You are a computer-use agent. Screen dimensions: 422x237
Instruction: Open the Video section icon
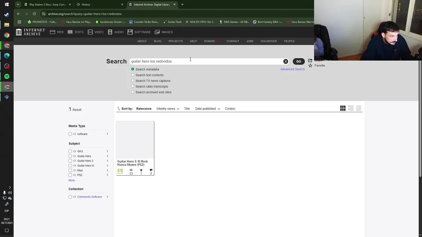pos(90,32)
